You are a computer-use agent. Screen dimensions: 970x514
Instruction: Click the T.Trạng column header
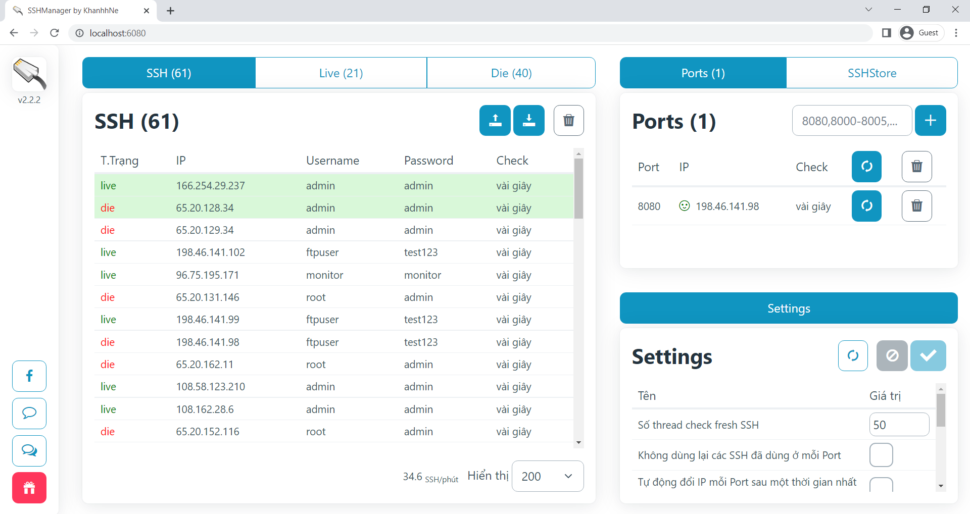120,161
